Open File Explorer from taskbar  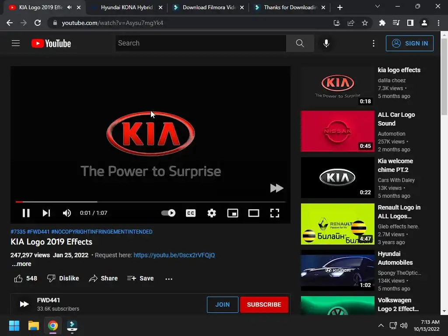point(33,325)
